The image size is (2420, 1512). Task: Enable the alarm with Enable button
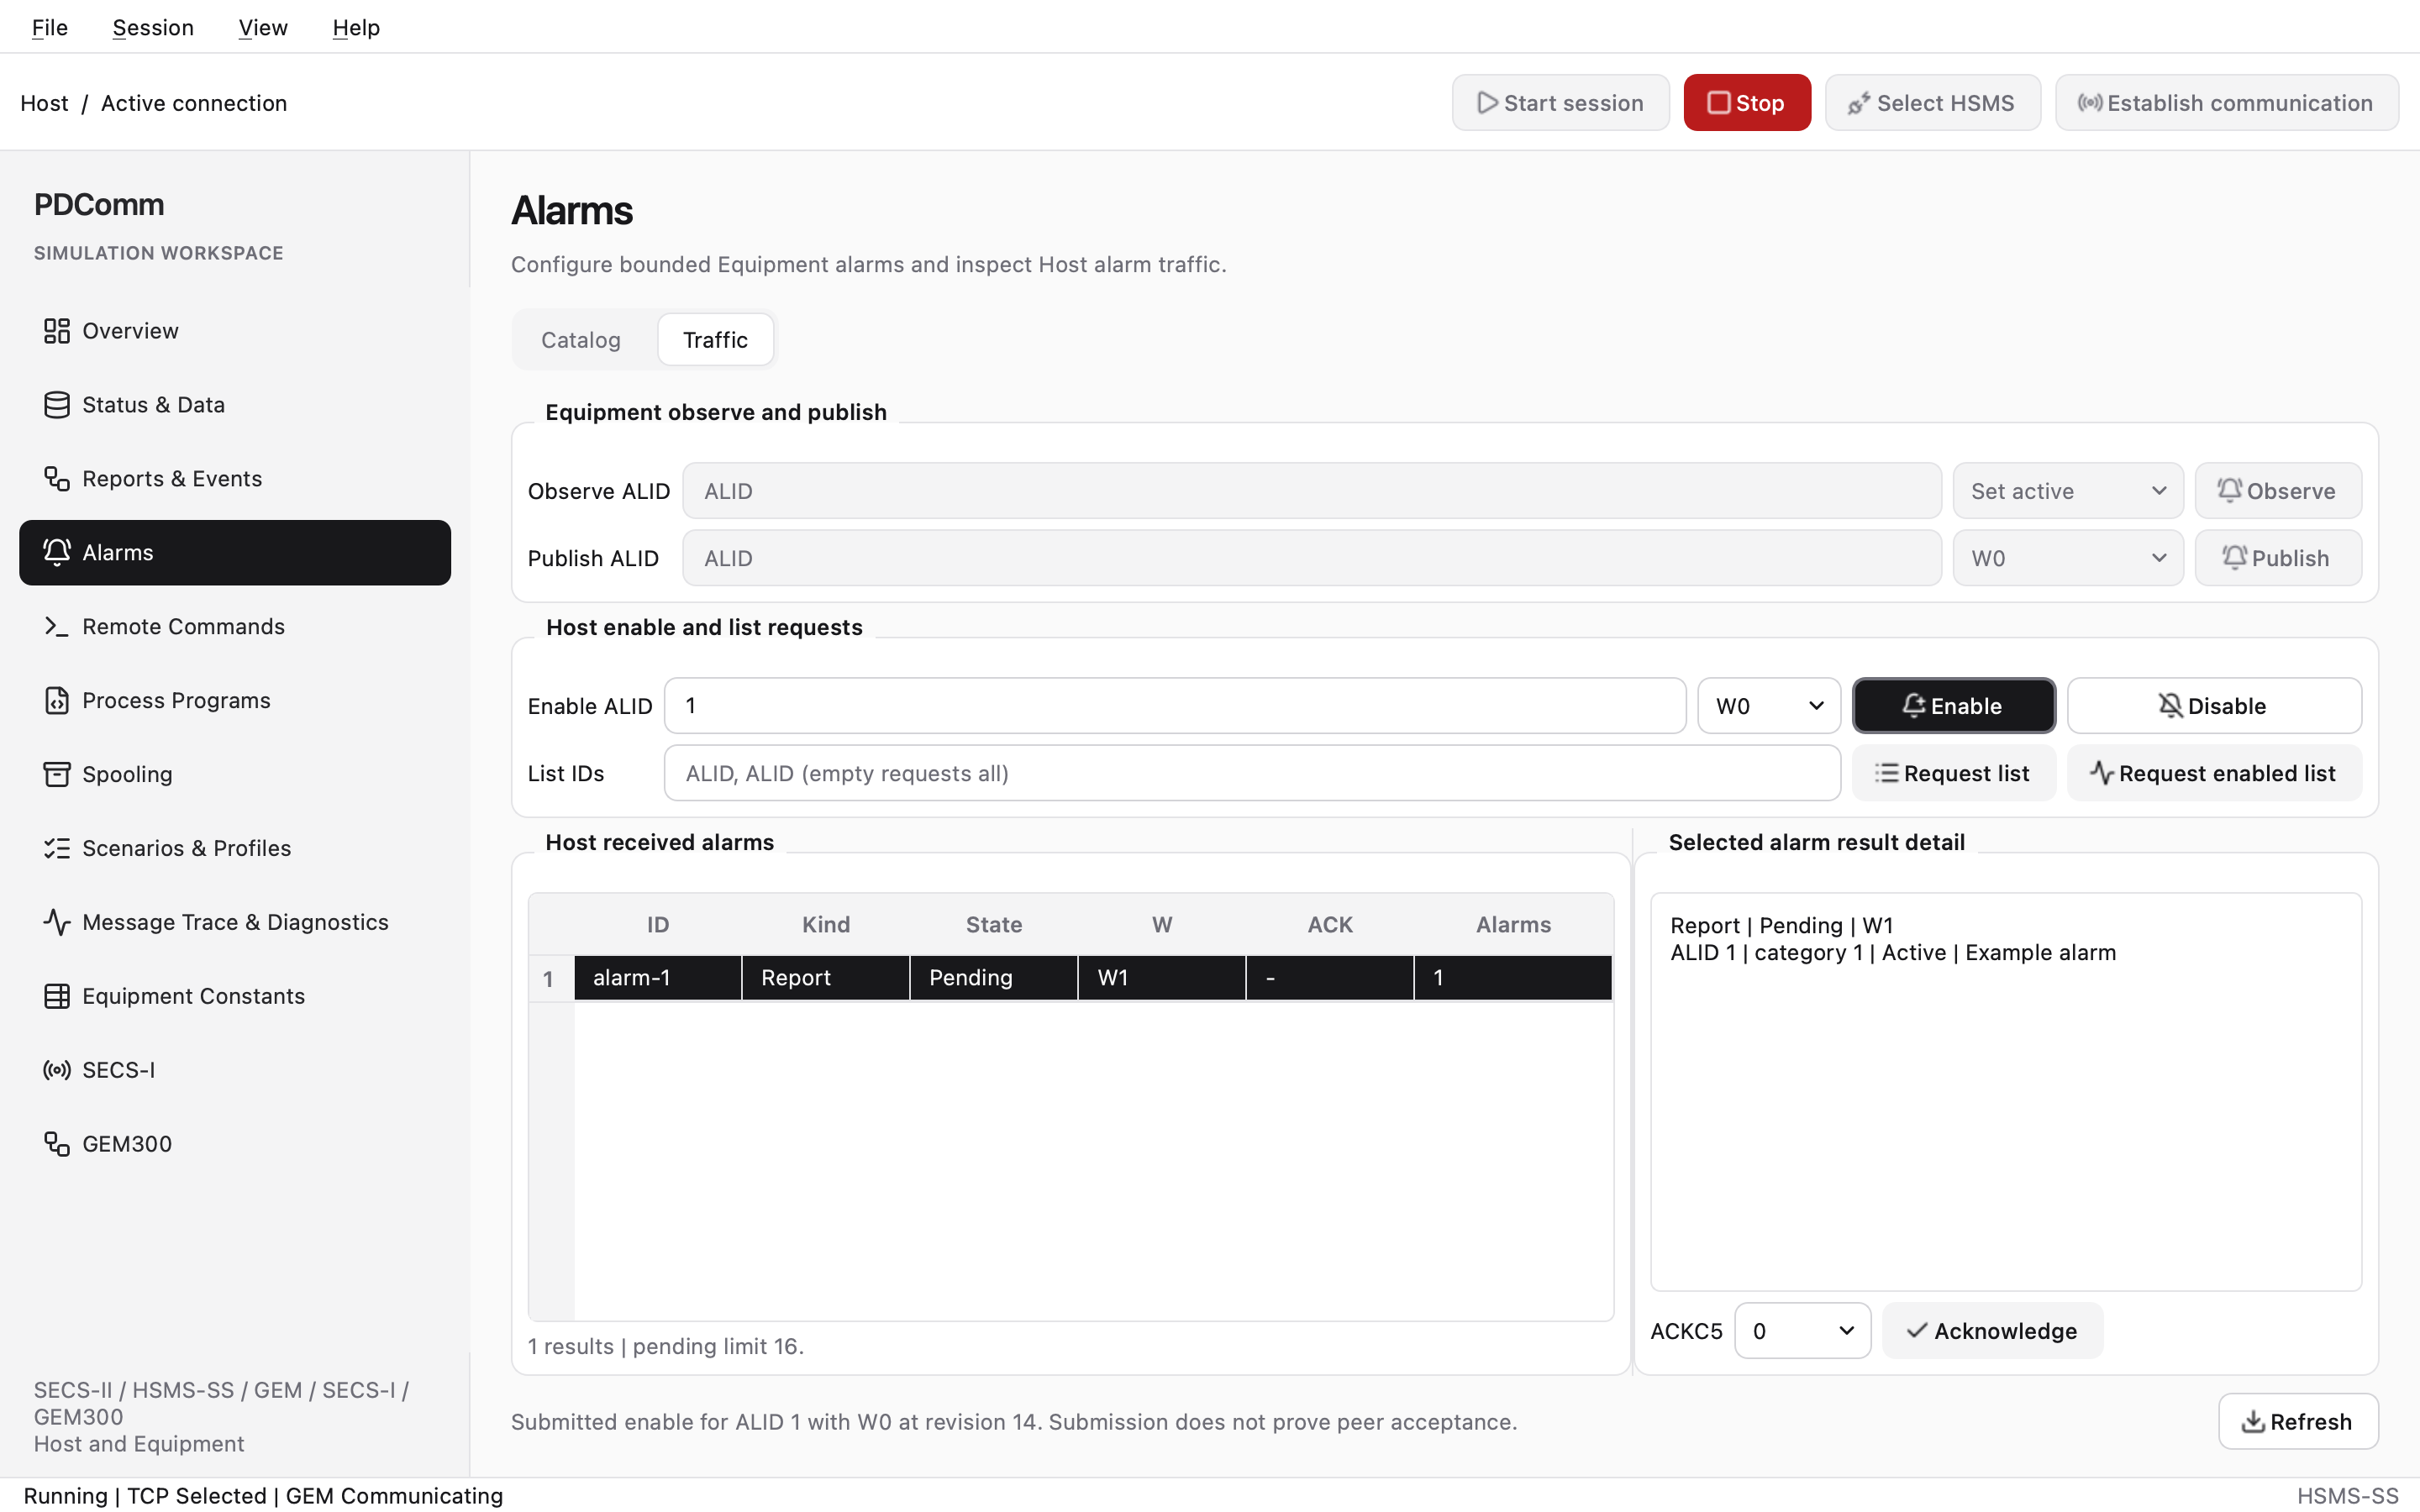click(x=1953, y=706)
